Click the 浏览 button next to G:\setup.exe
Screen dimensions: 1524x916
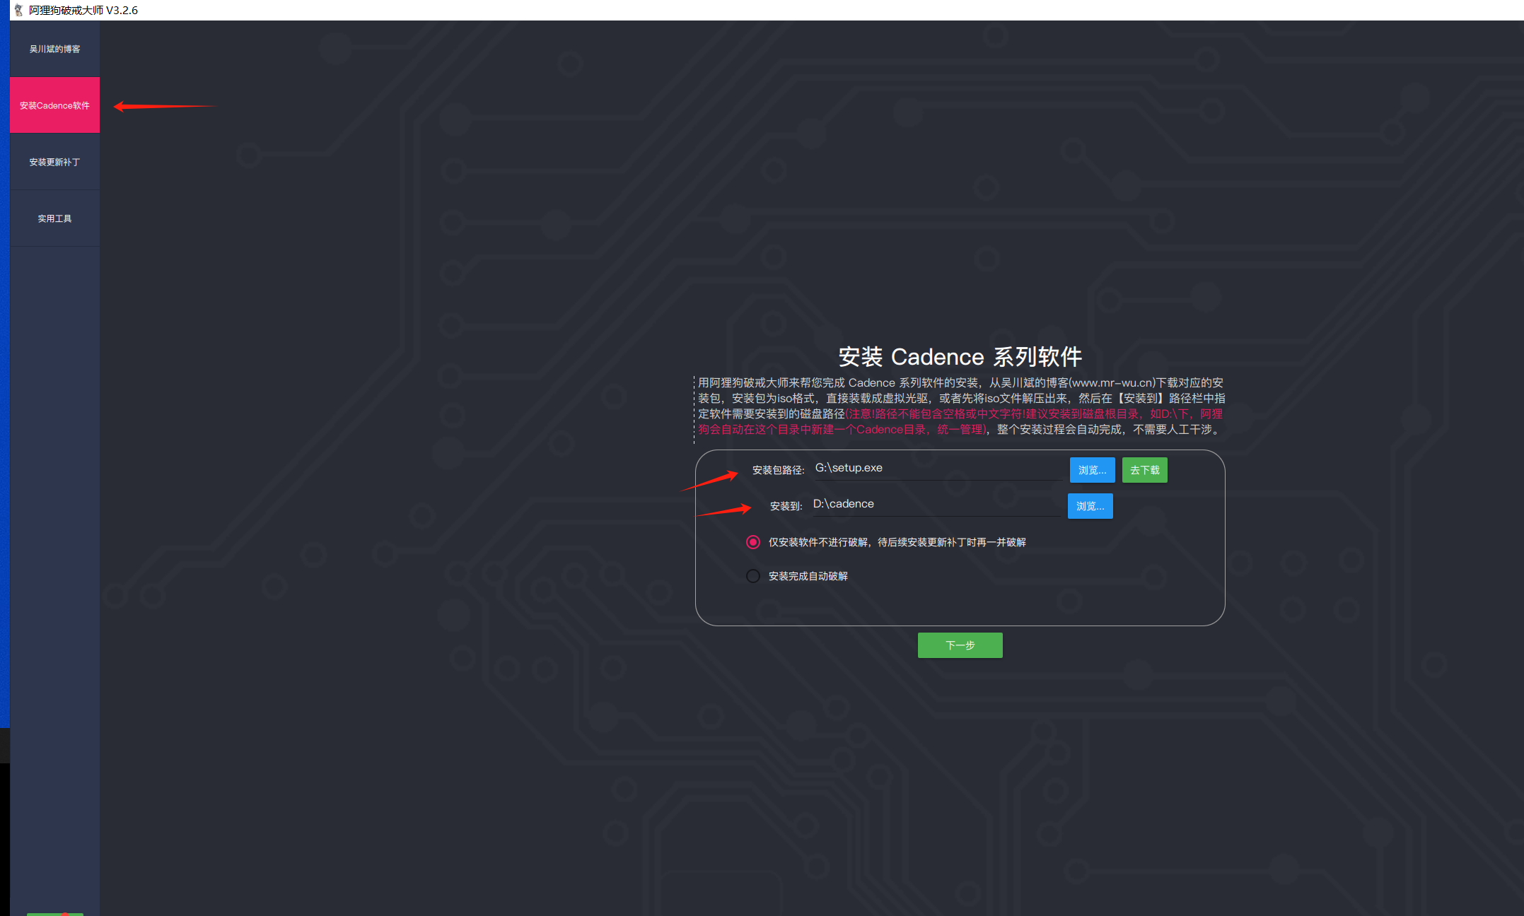coord(1092,470)
